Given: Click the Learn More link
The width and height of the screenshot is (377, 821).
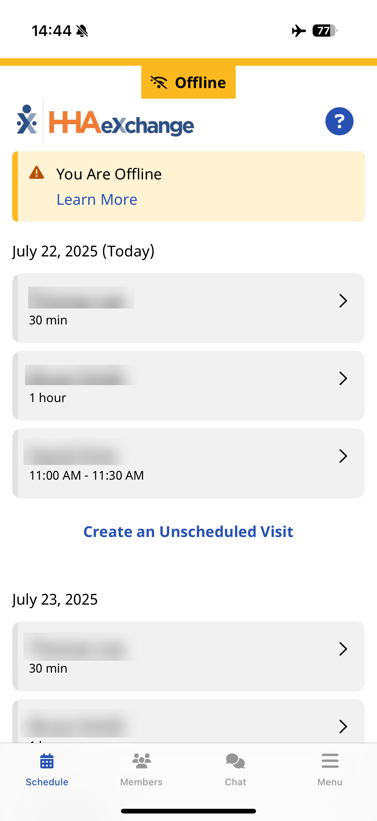Looking at the screenshot, I should coord(97,200).
